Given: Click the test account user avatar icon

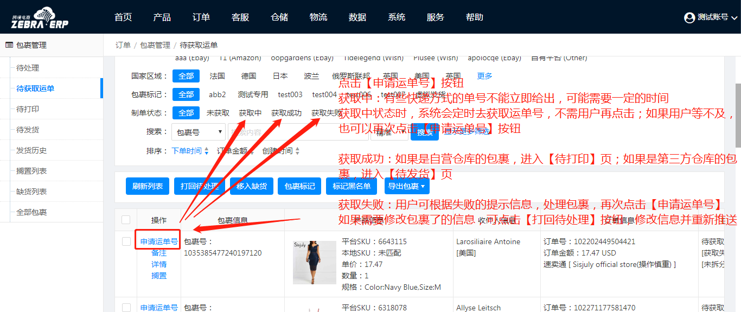Looking at the screenshot, I should point(689,17).
